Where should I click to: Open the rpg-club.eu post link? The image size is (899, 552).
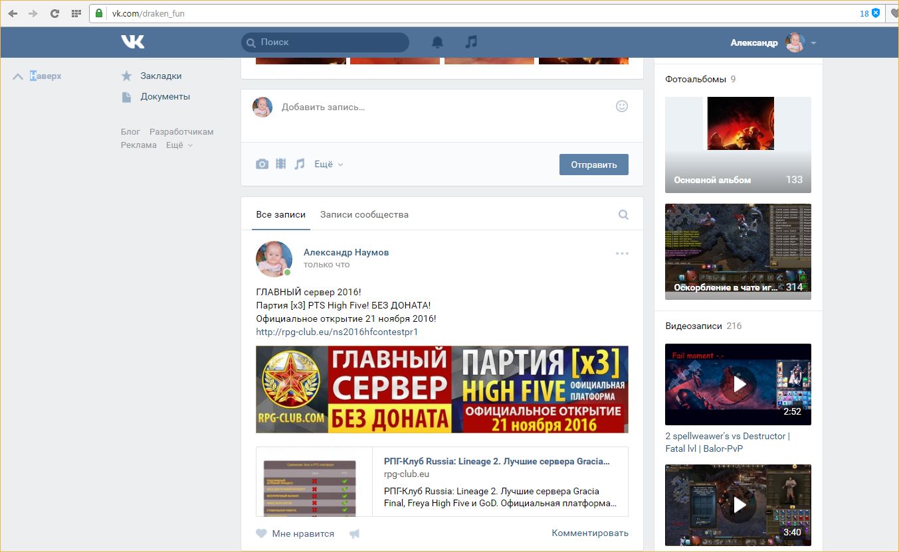click(337, 332)
